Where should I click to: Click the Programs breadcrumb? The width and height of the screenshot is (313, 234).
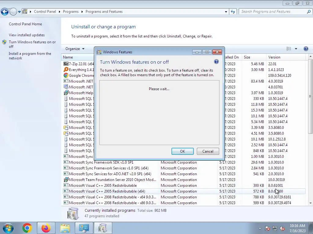[71, 12]
